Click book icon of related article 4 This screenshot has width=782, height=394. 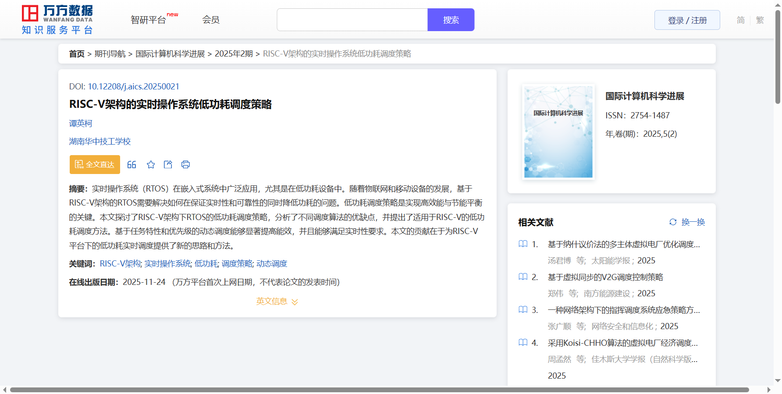(523, 343)
